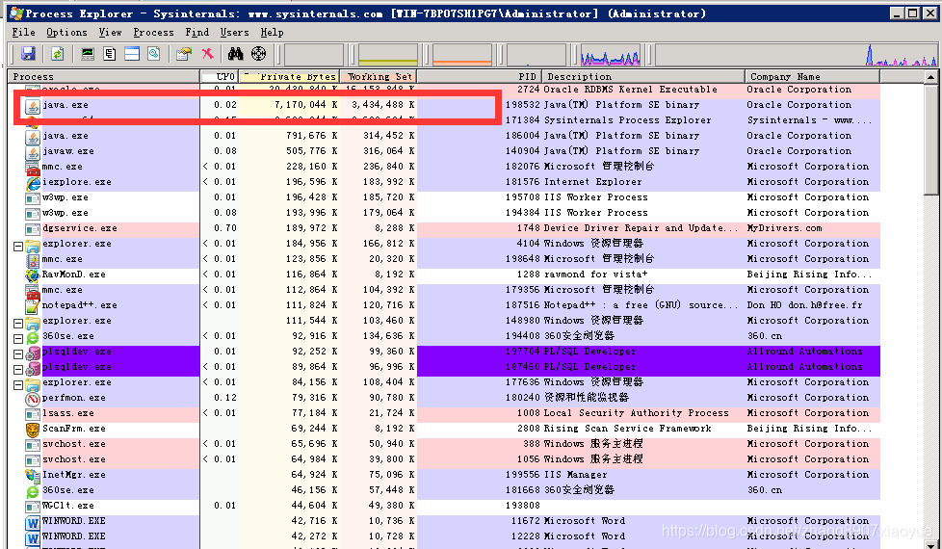The image size is (942, 549).
Task: Click the java.exe icon with PID 198532
Action: 33,106
